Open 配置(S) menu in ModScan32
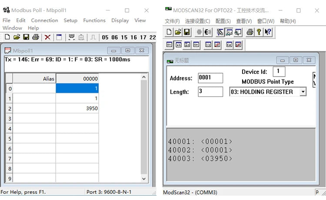 click(x=223, y=21)
